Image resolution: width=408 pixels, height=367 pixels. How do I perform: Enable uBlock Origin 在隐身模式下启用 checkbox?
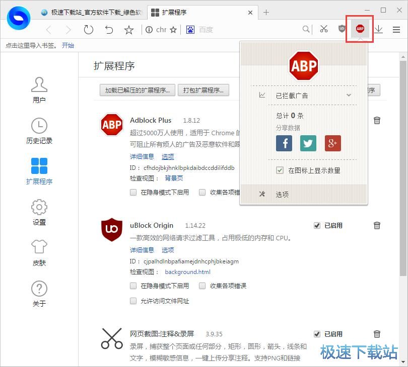pos(133,286)
